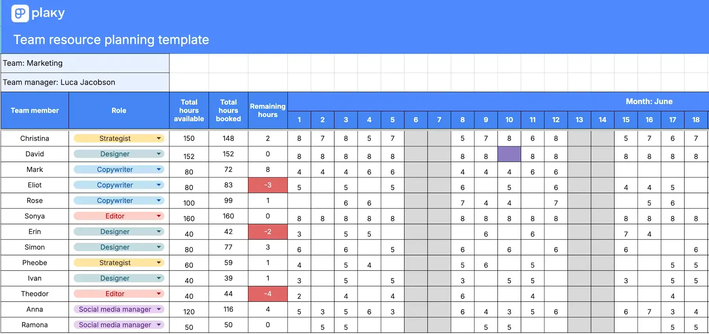Open Mark's Copywriter role dropdown
Screen dimensions: 709x334
pos(119,170)
